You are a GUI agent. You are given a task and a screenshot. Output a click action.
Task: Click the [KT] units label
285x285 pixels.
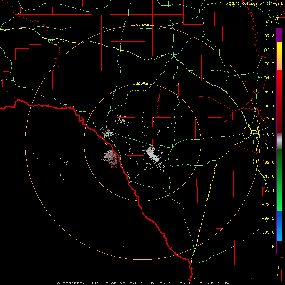coord(270,22)
